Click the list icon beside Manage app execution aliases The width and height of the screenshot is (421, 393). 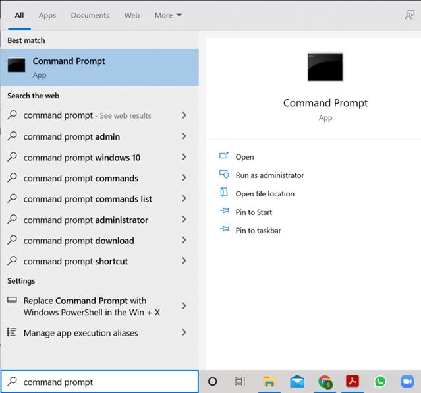tap(12, 332)
